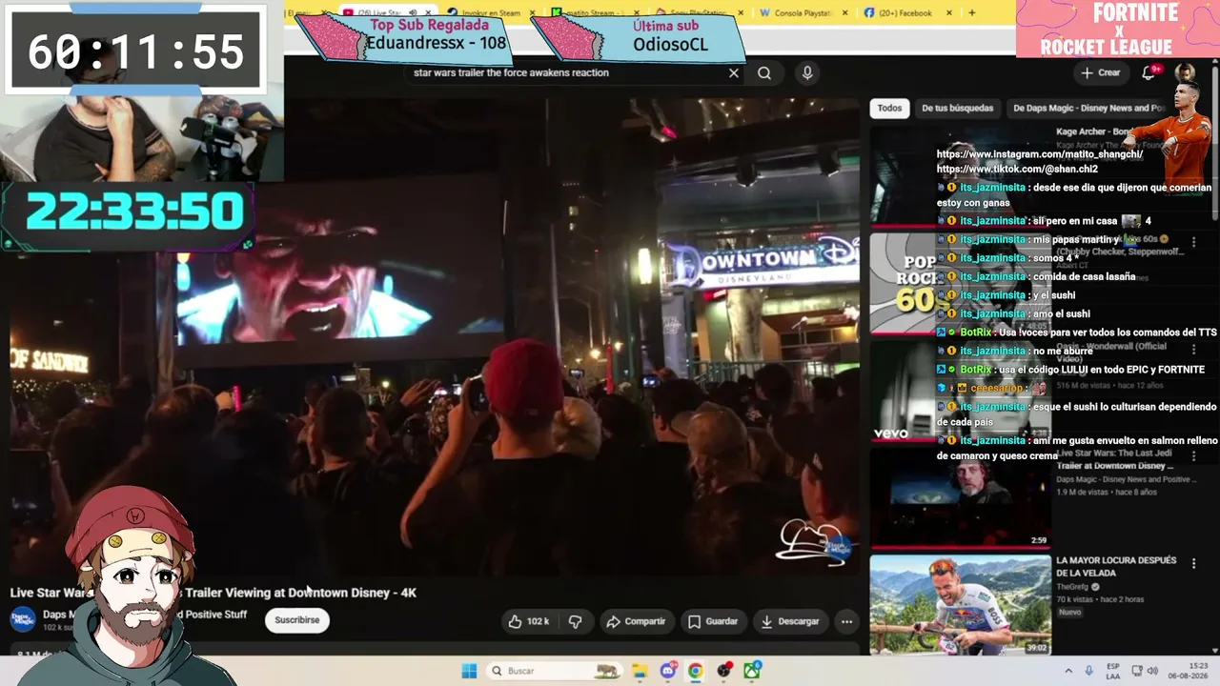
Task: Open options for The Last Jedi video
Action: 1193,457
